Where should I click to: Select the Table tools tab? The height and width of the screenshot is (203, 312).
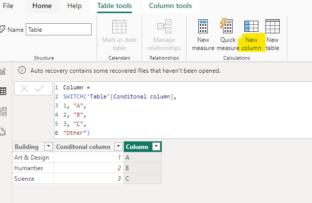pos(114,6)
